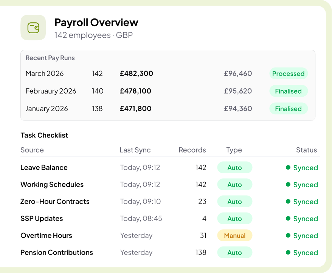This screenshot has height=273, width=332.
Task: Click the Status column header
Action: tap(306, 150)
